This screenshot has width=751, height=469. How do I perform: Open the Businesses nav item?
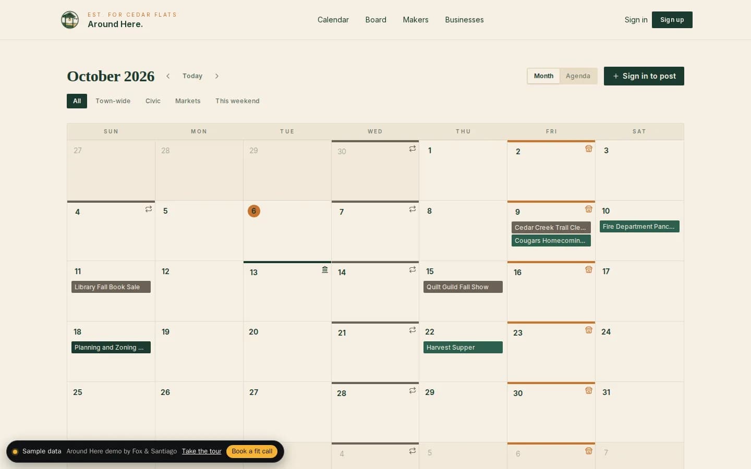click(464, 20)
